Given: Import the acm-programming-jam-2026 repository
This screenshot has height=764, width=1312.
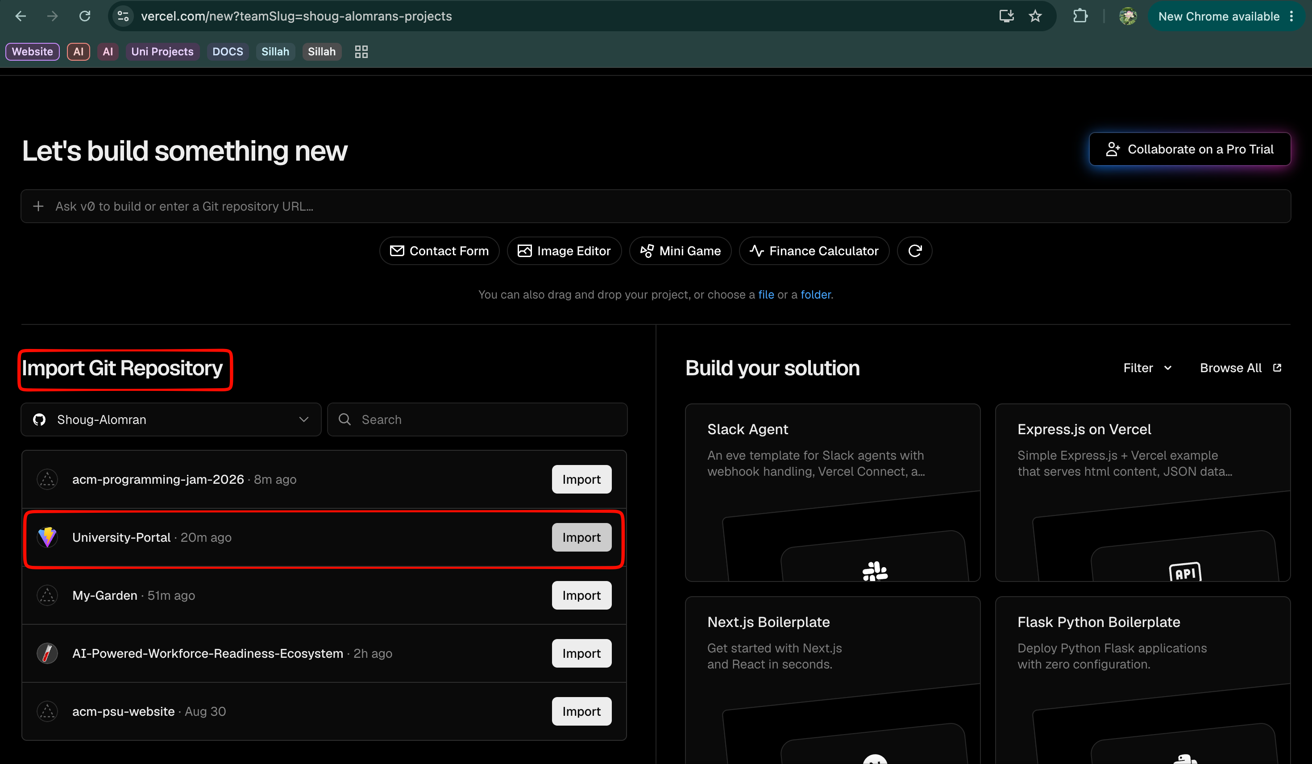Looking at the screenshot, I should [581, 479].
